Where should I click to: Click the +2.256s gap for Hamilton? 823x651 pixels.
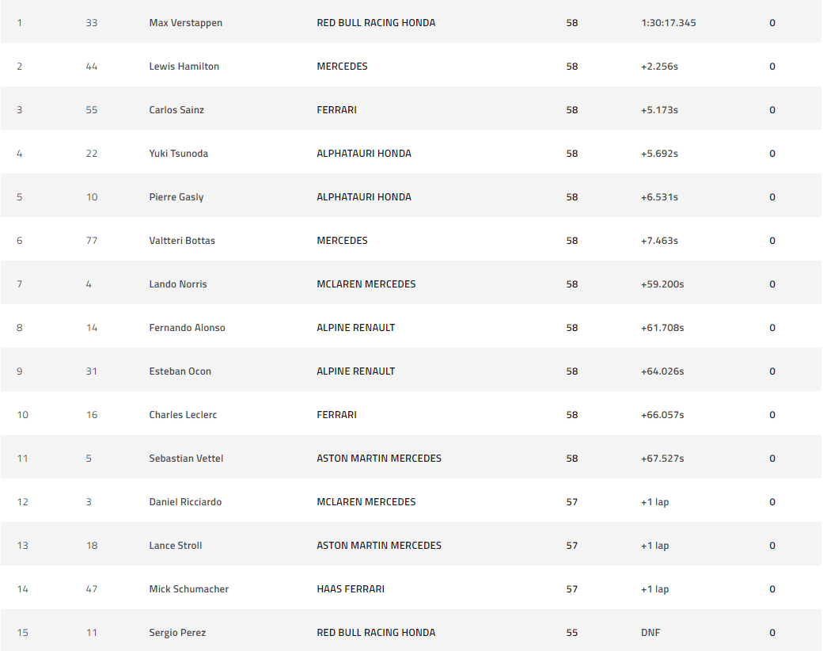(x=659, y=67)
